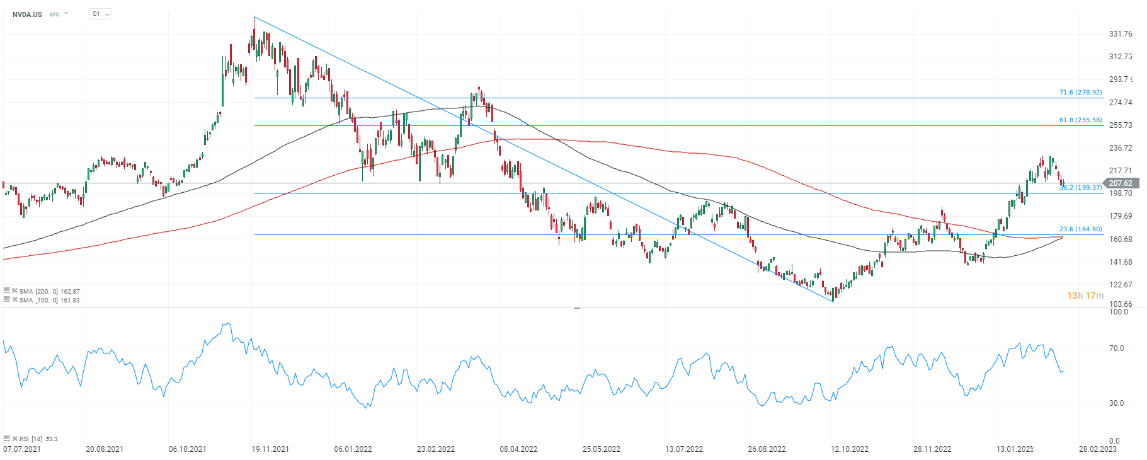Remove SMA 100 indicator with X icon

coord(14,299)
